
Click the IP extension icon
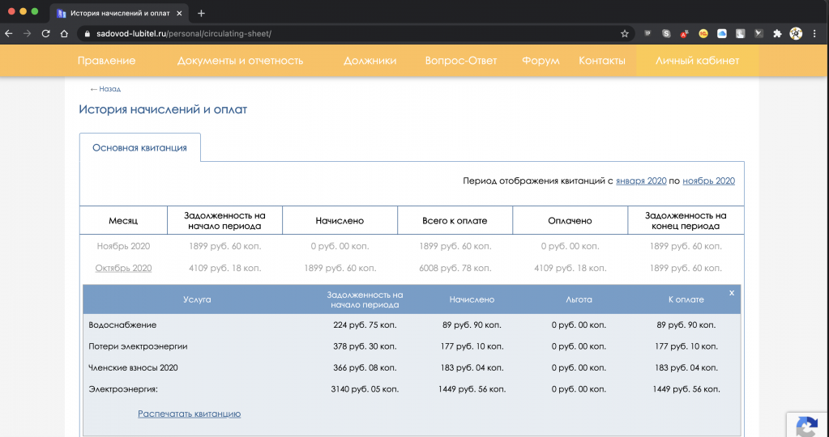(647, 34)
